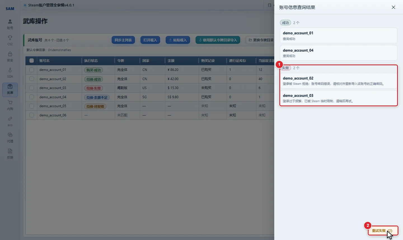Select the 武库 sidebar item
This screenshot has width=403, height=240.
pos(10,89)
